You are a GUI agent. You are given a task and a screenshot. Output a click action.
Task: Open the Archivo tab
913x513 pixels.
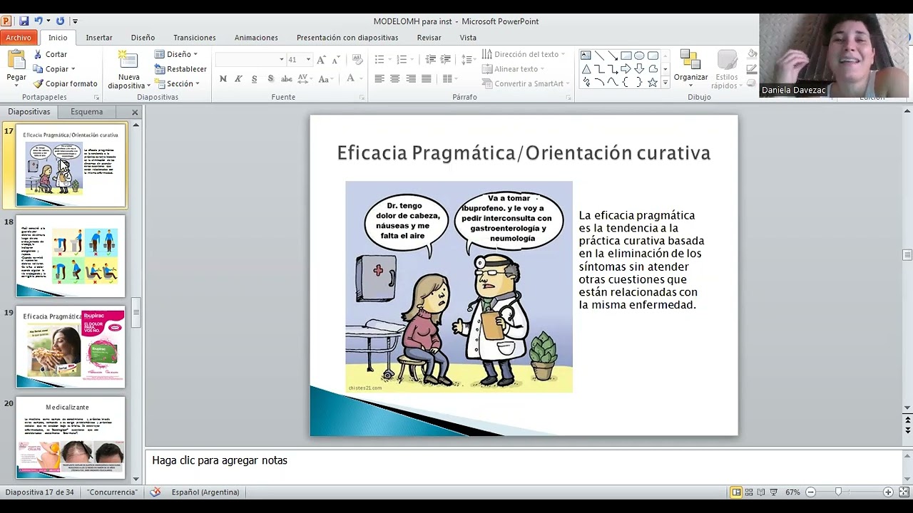(19, 38)
